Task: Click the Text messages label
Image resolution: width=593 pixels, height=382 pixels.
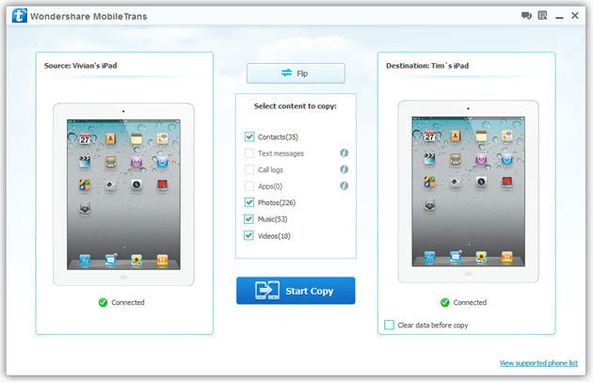Action: [281, 153]
